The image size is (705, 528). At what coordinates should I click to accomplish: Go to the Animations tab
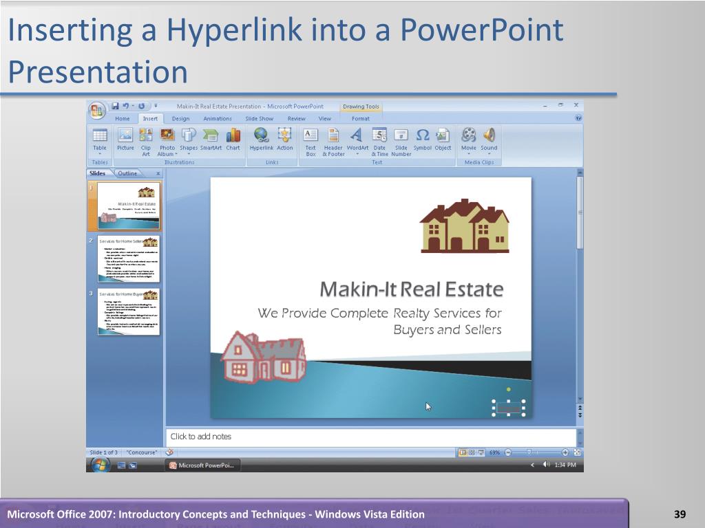click(218, 118)
